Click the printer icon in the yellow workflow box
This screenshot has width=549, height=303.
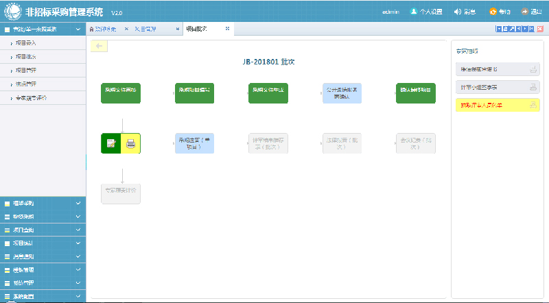pos(130,143)
